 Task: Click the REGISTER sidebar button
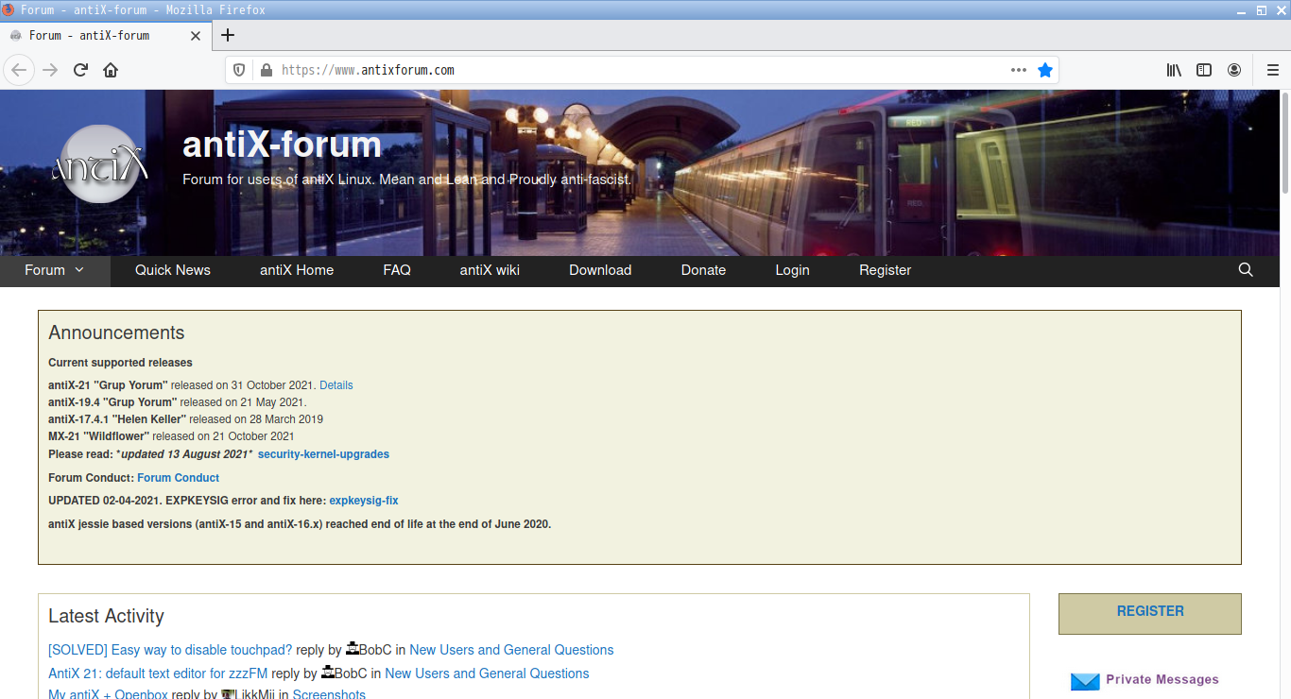(x=1150, y=612)
